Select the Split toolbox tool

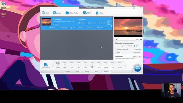pos(79,65)
